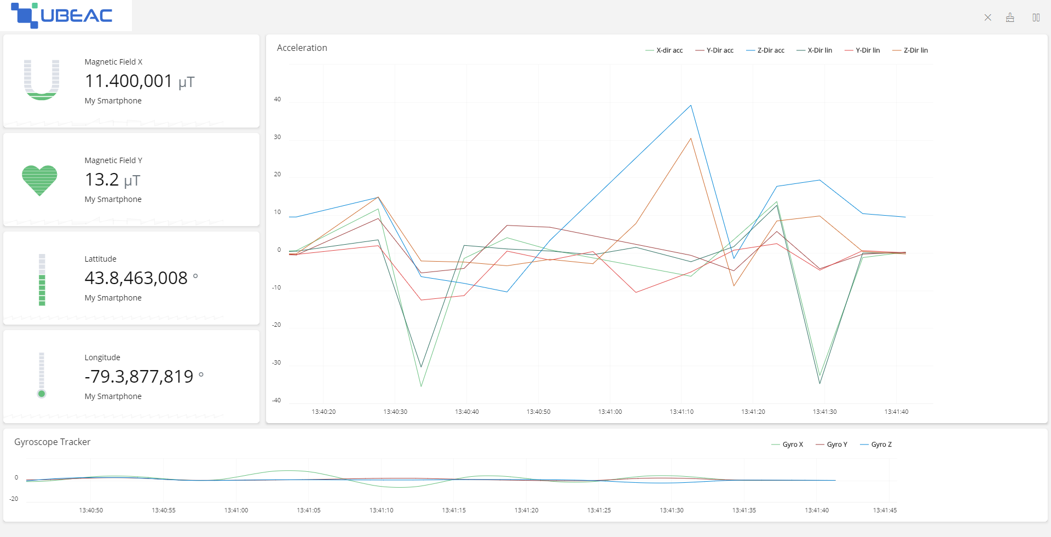Click the uBeac logo
This screenshot has width=1051, height=537.
pyautogui.click(x=62, y=15)
